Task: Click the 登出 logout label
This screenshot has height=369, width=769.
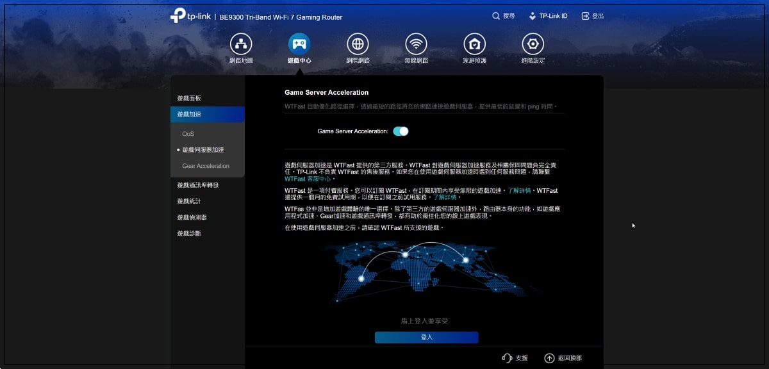Action: pyautogui.click(x=598, y=16)
